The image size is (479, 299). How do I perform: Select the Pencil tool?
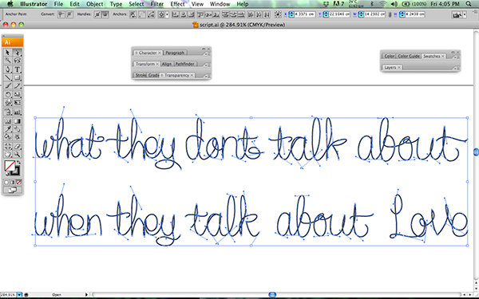click(x=17, y=86)
